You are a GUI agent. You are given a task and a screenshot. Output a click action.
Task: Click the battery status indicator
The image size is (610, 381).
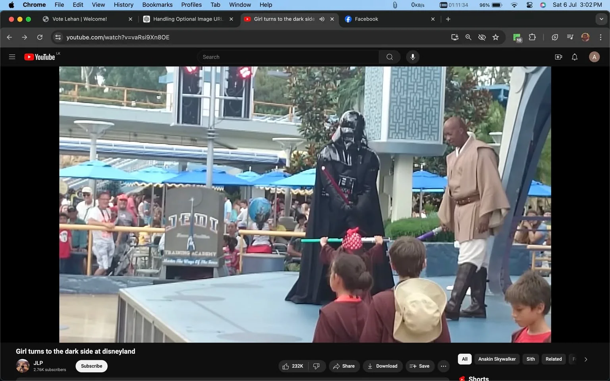[490, 5]
